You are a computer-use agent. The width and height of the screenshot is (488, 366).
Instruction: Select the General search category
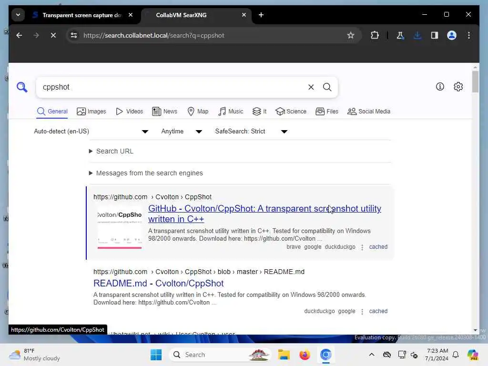tap(52, 112)
